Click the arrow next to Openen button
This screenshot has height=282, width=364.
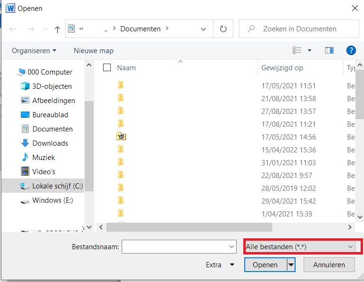[x=291, y=265]
